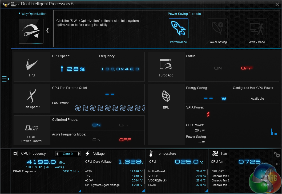The height and width of the screenshot is (194, 282).
Task: Toggle SATA Power lightning indicator
Action: tap(208, 115)
